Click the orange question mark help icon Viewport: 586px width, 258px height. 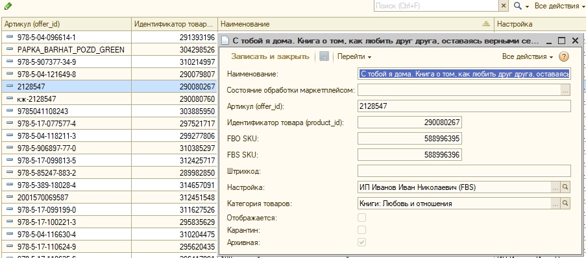point(563,57)
